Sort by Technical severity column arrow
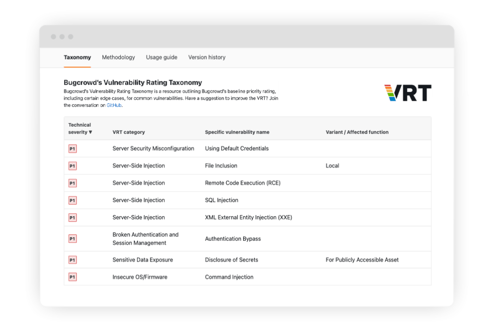 (90, 132)
